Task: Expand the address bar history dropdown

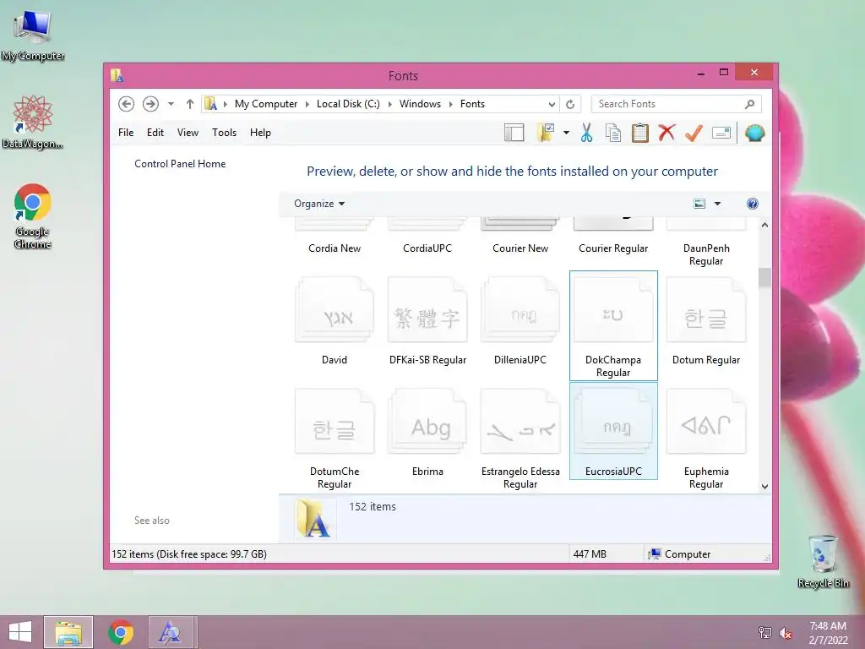Action: click(552, 104)
